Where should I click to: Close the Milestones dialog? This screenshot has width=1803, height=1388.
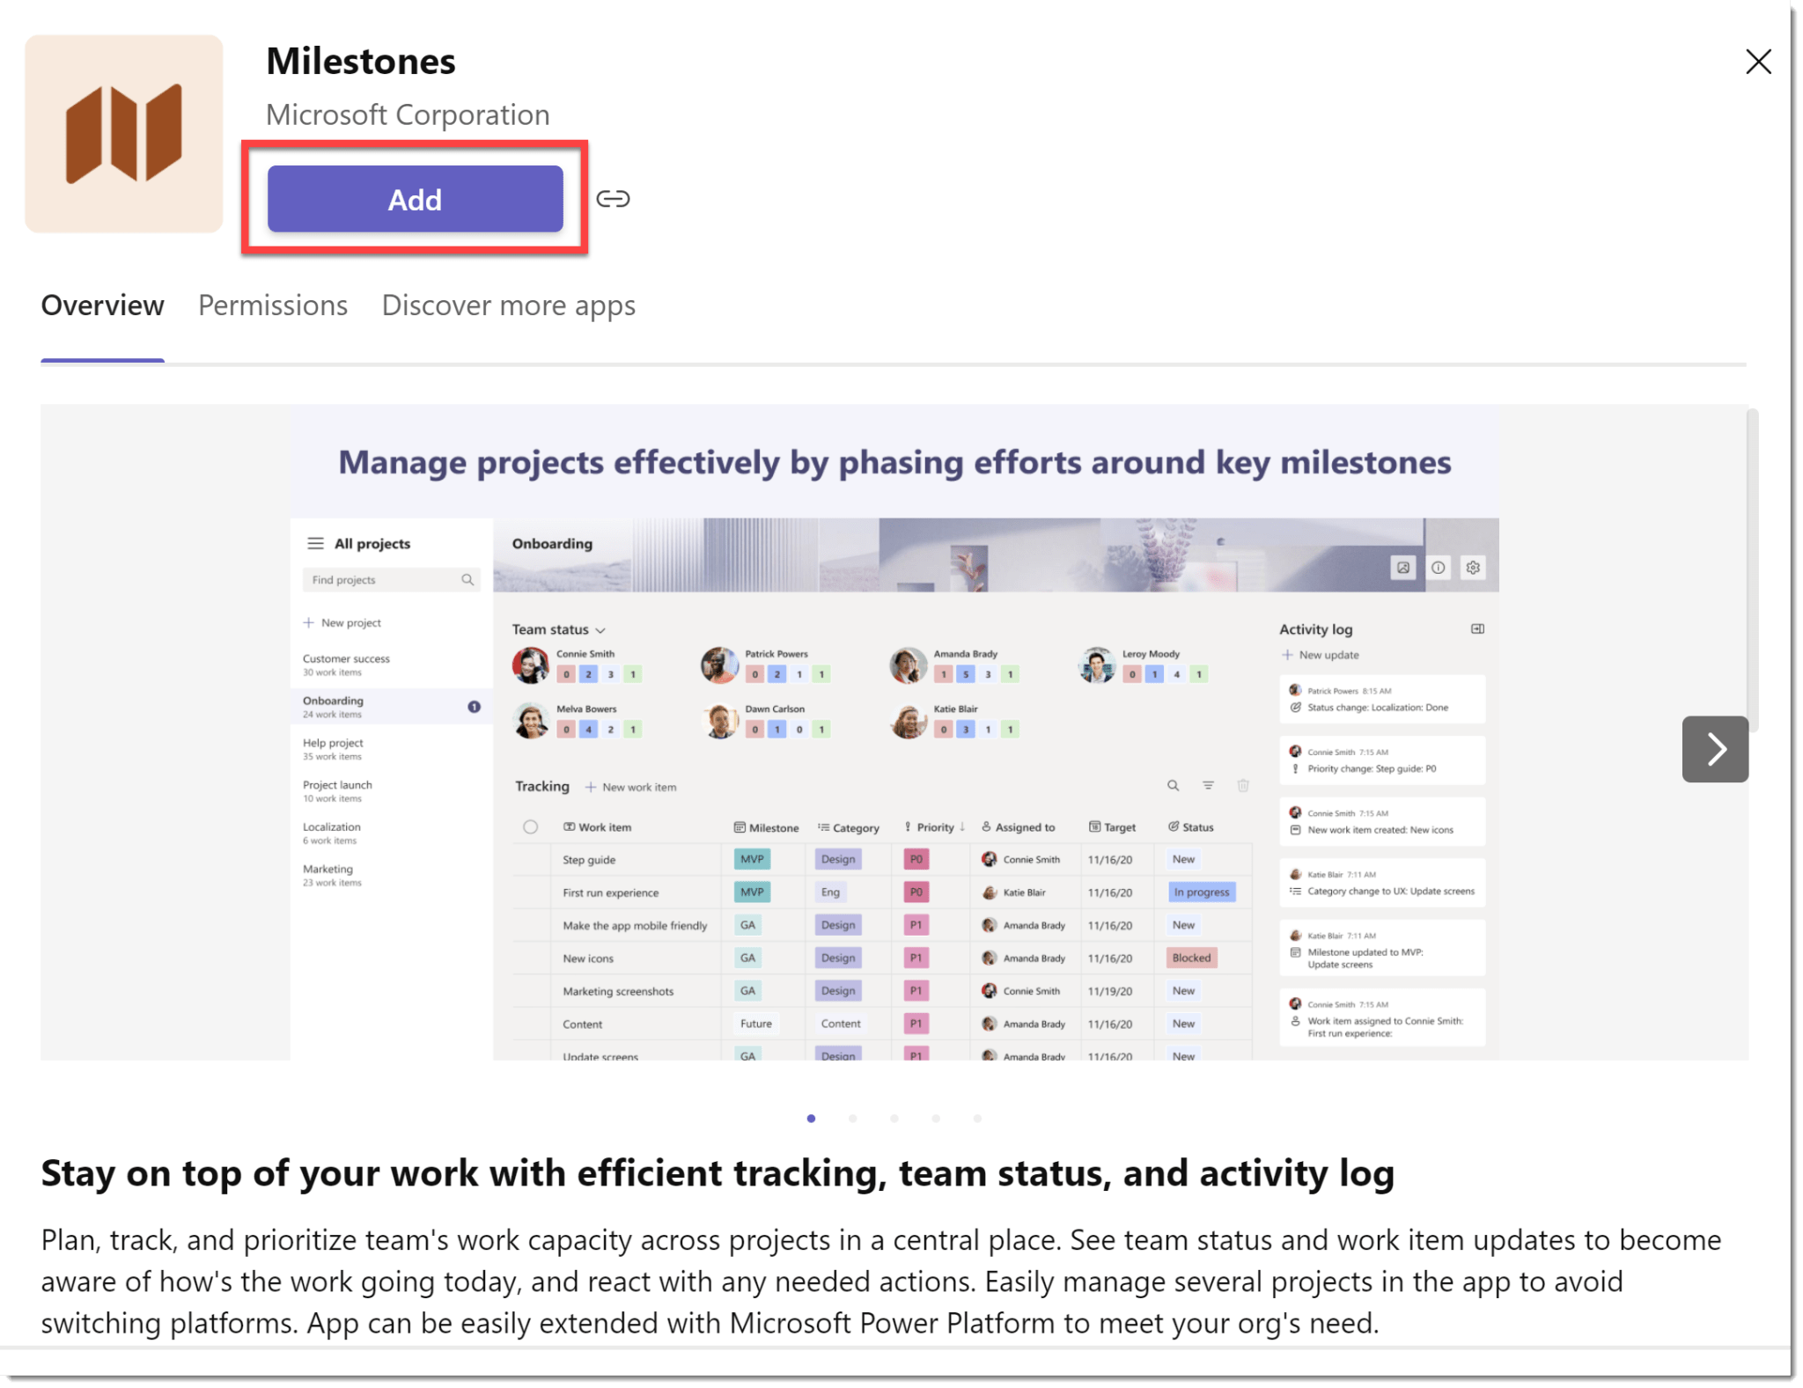coord(1757,62)
